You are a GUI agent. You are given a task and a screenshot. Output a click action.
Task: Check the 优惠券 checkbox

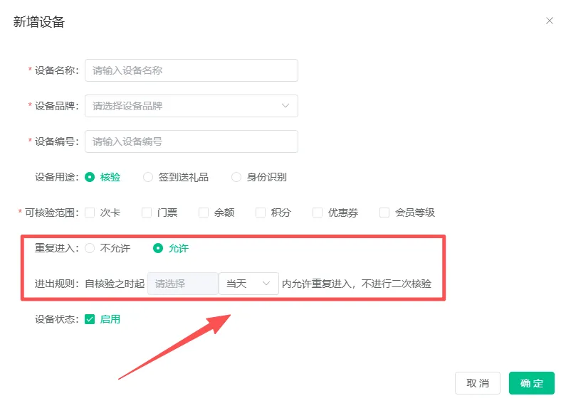(318, 213)
